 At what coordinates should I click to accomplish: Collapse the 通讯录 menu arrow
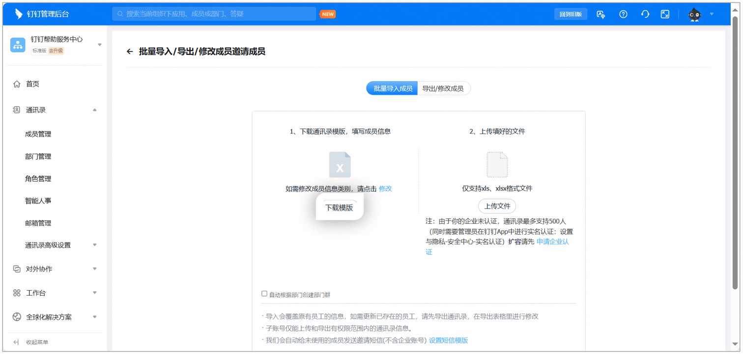click(95, 110)
